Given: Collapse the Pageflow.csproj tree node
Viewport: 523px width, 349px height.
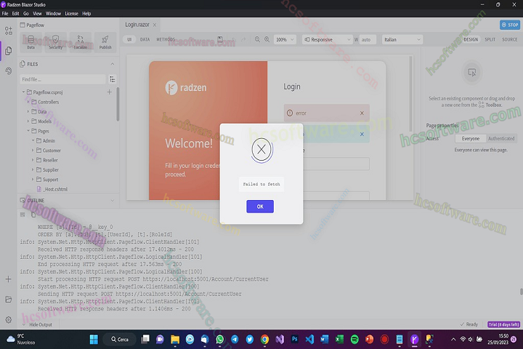Looking at the screenshot, I should (x=23, y=92).
